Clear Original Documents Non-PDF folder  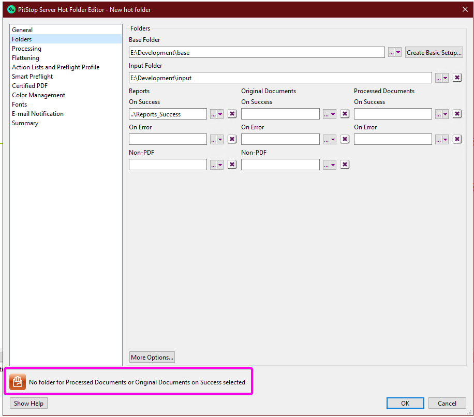[345, 165]
